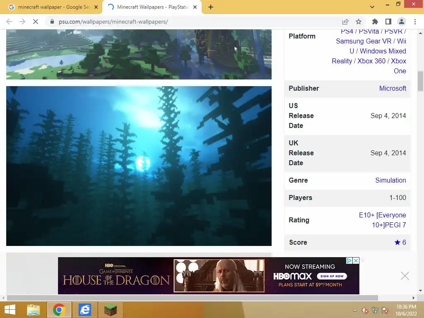The image size is (424, 318).
Task: Open Chrome three-dot menu
Action: pos(415,22)
